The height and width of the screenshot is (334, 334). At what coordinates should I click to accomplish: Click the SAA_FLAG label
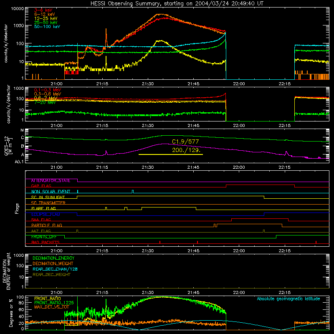click(41, 220)
